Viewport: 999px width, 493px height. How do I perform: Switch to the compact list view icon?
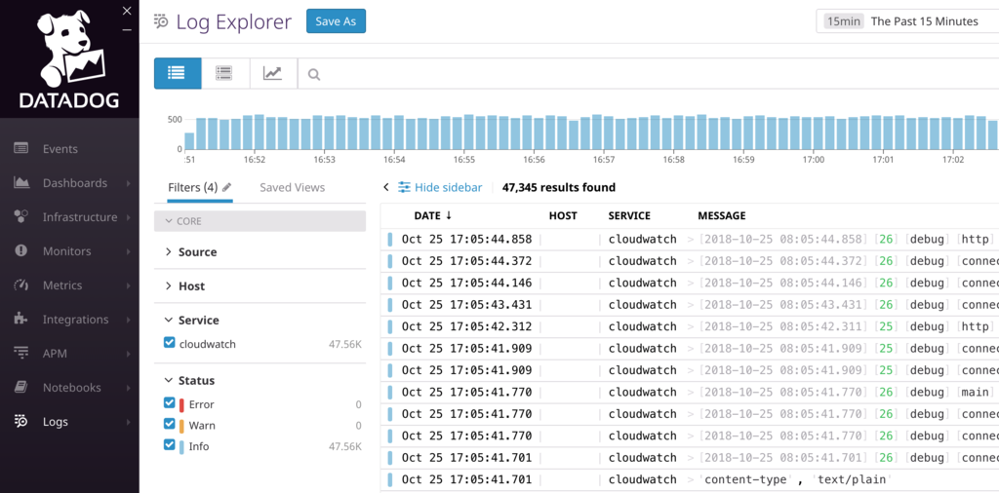pos(224,73)
